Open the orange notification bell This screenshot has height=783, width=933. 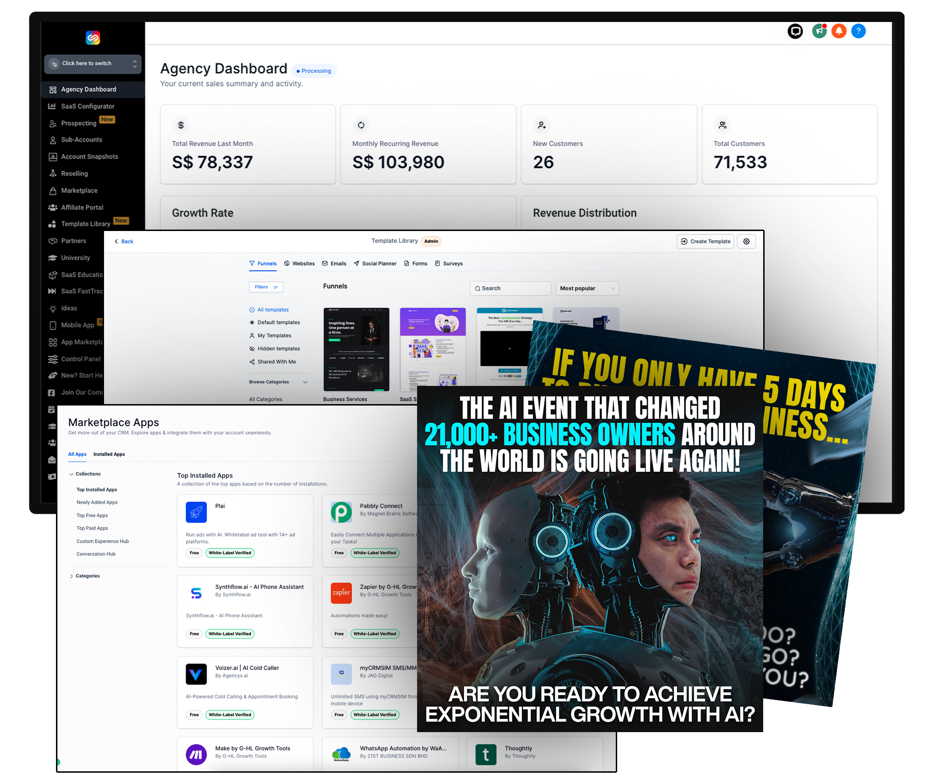(x=839, y=31)
